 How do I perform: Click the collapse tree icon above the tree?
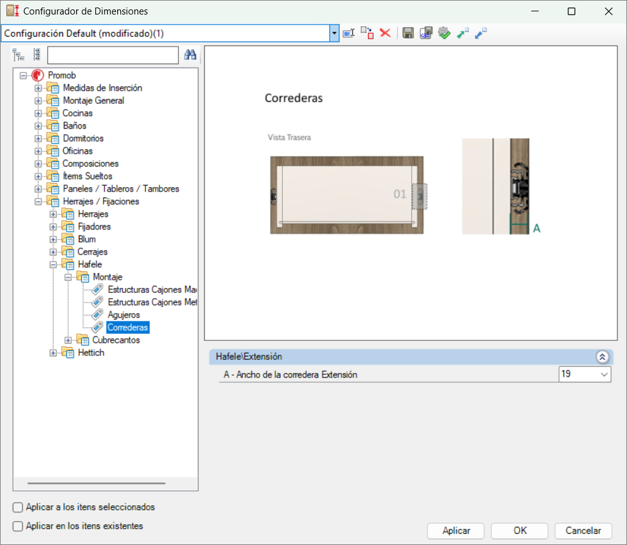click(x=37, y=55)
